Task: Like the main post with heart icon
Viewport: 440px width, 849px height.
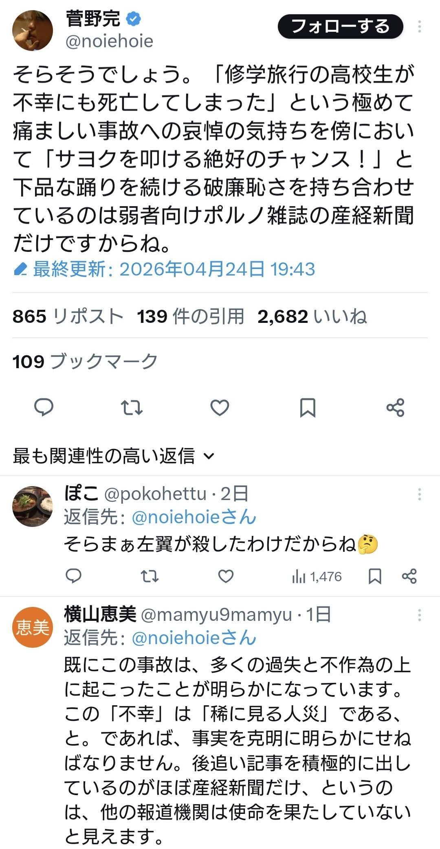Action: pos(220,407)
